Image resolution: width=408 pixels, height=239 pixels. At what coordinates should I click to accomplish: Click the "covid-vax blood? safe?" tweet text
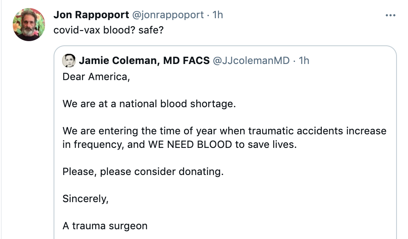pos(108,31)
